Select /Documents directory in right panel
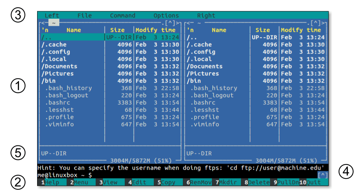Viewport: 356px width, 191px height. coord(255,66)
